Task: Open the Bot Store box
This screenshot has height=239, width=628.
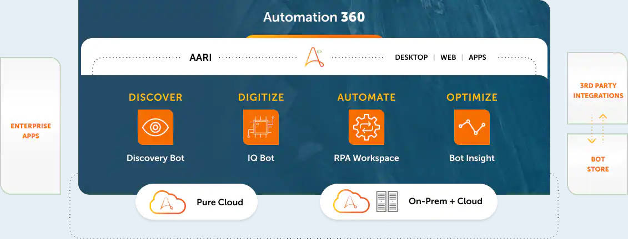Action: click(x=598, y=164)
